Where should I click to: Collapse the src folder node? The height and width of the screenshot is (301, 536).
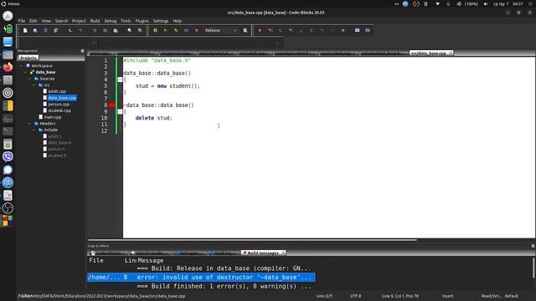[33, 85]
